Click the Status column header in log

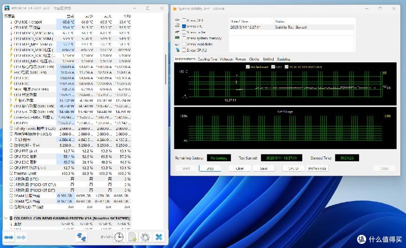[314, 21]
